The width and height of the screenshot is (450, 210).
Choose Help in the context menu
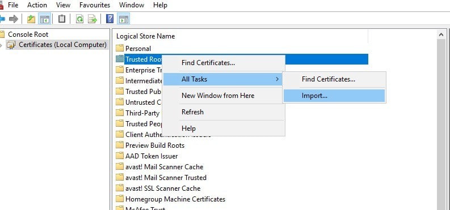pos(224,128)
